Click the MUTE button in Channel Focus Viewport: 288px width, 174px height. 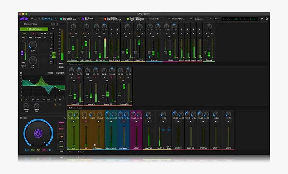click(x=61, y=63)
